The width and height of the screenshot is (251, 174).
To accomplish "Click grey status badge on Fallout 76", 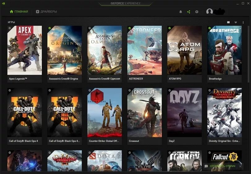I will coord(210,152).
